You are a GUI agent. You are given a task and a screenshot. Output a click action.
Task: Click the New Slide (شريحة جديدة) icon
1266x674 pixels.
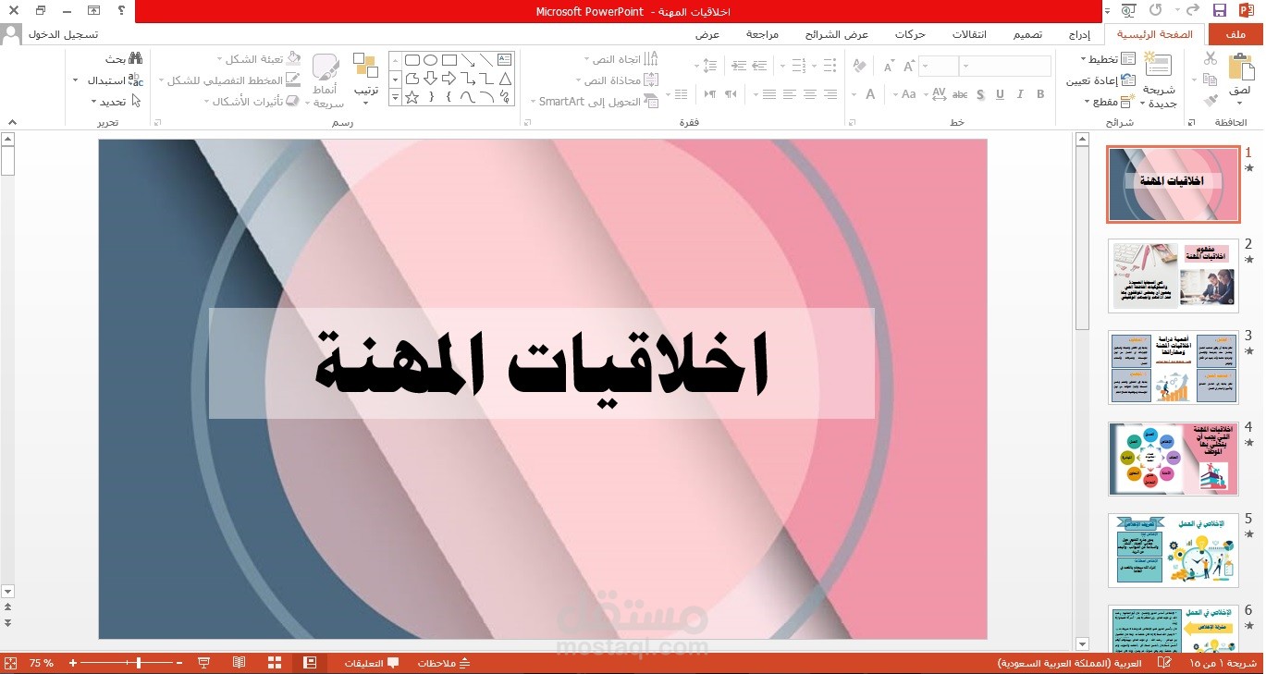click(1158, 65)
